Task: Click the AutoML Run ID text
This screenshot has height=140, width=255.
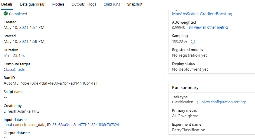Action: (51, 83)
